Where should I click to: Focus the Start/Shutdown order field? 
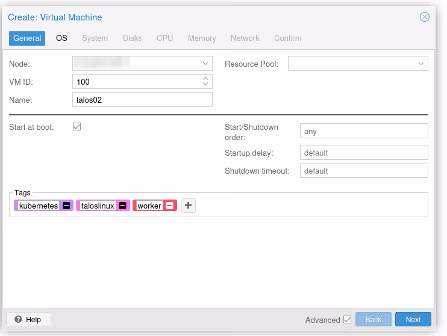363,131
